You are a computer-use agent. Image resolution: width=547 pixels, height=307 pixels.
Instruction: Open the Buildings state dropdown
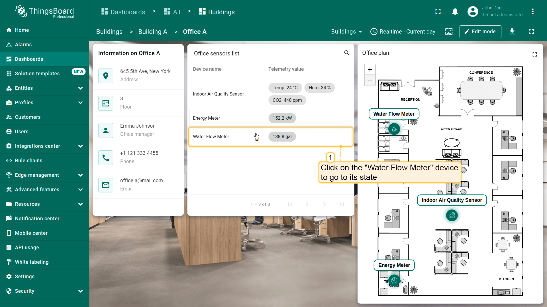[346, 32]
